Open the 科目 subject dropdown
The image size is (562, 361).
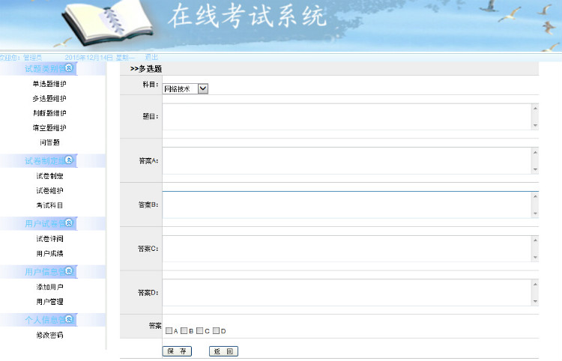tap(185, 89)
